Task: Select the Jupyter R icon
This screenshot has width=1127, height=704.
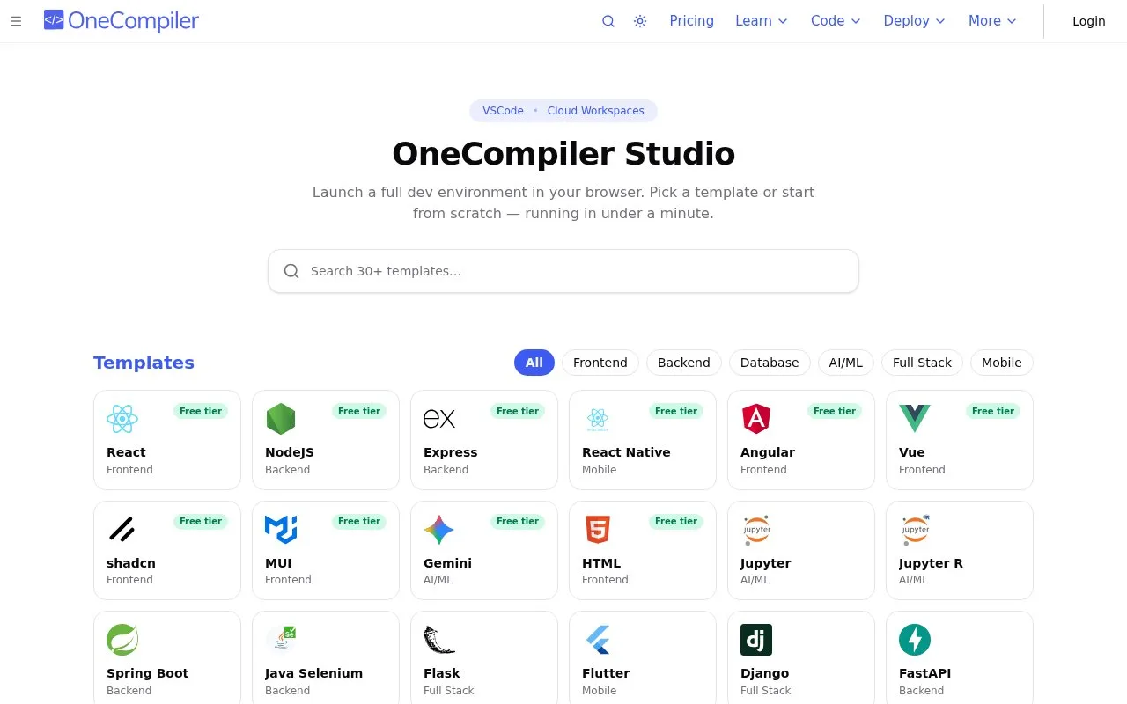Action: tap(915, 530)
